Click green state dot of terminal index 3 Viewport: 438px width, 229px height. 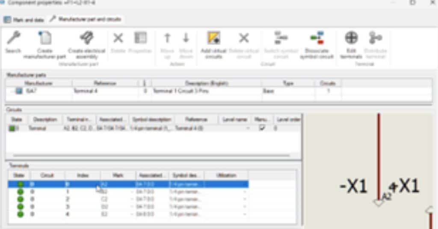point(20,207)
